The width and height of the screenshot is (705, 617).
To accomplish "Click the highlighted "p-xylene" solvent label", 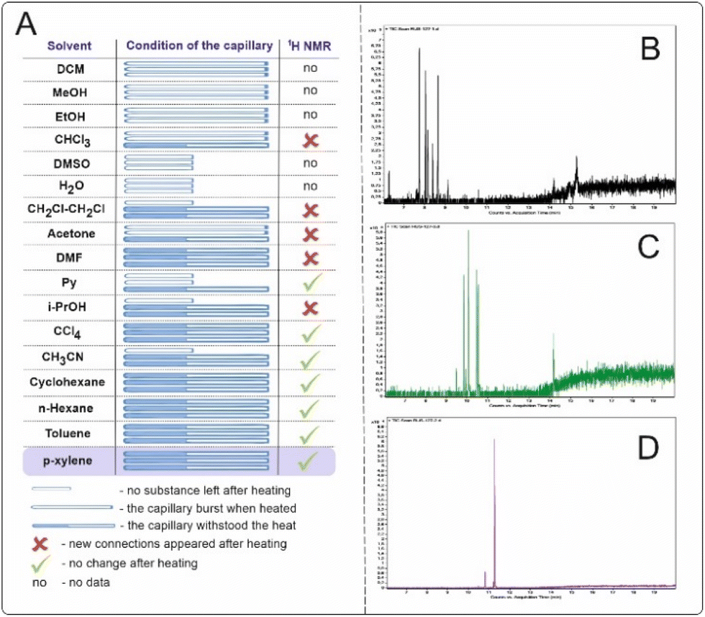I will (68, 461).
